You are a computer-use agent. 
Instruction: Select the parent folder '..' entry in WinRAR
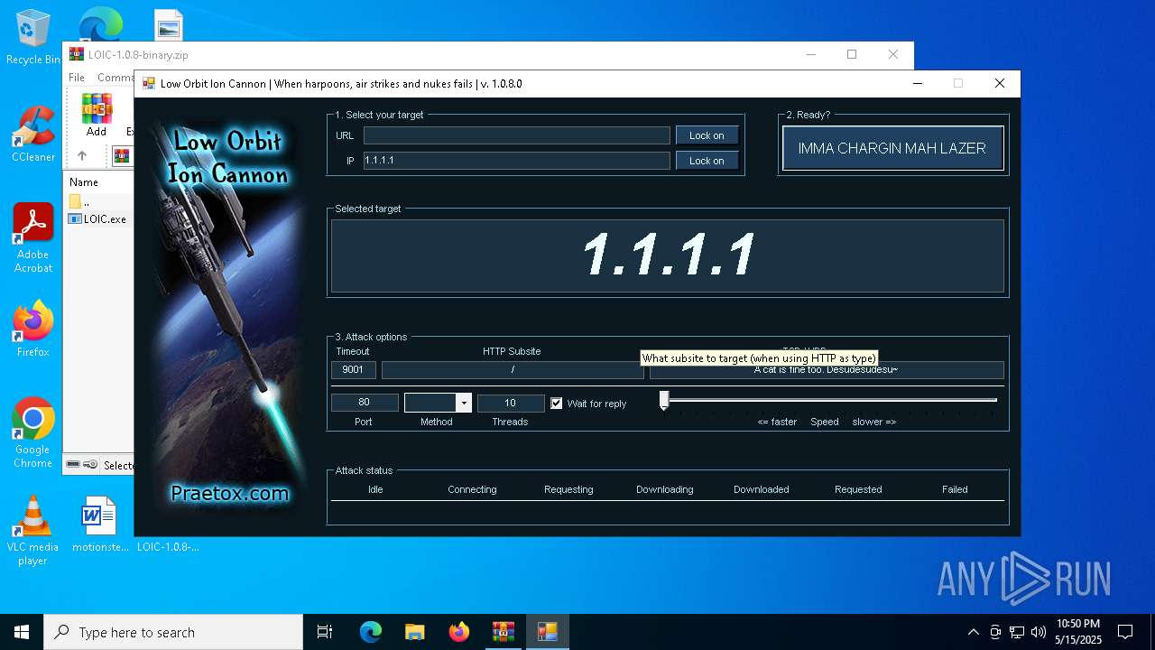(80, 201)
